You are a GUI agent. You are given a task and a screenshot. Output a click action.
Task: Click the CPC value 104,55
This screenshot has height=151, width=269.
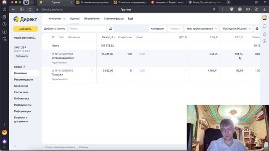tap(239, 54)
